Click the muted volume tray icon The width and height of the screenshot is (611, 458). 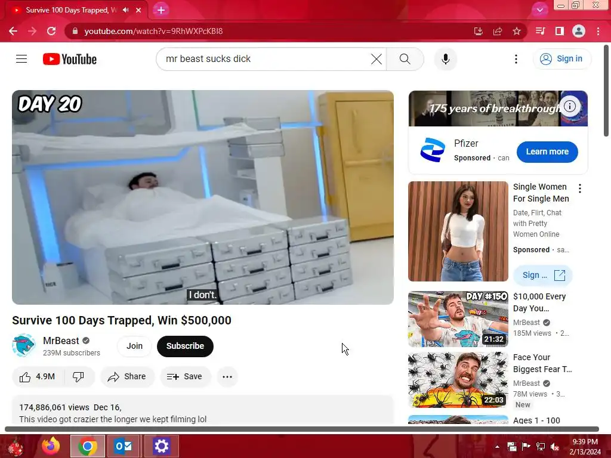(555, 447)
